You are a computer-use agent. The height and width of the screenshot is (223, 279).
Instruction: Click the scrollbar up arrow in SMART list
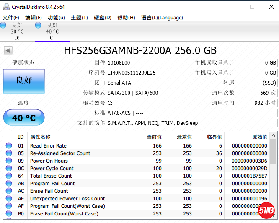click(x=273, y=135)
